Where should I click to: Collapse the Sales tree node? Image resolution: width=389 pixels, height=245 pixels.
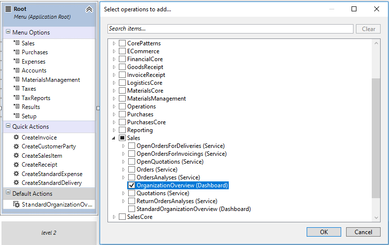pyautogui.click(x=113, y=138)
